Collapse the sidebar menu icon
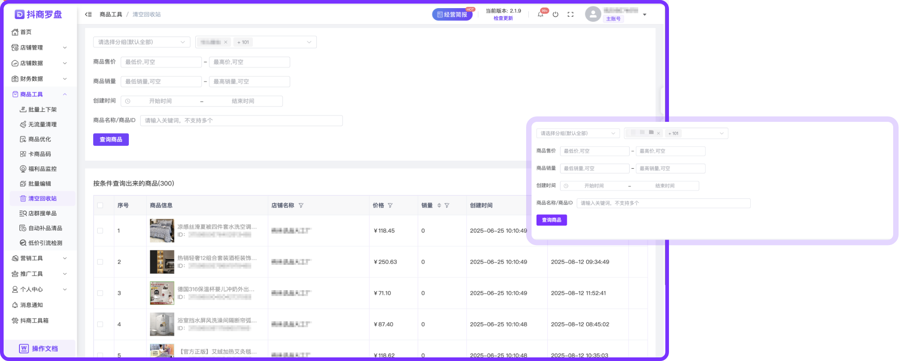Screen dimensions: 904x361 tap(88, 14)
